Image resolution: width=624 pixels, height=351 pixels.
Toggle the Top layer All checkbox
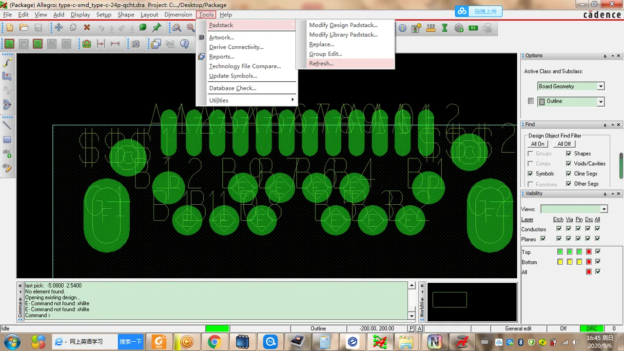(x=598, y=252)
